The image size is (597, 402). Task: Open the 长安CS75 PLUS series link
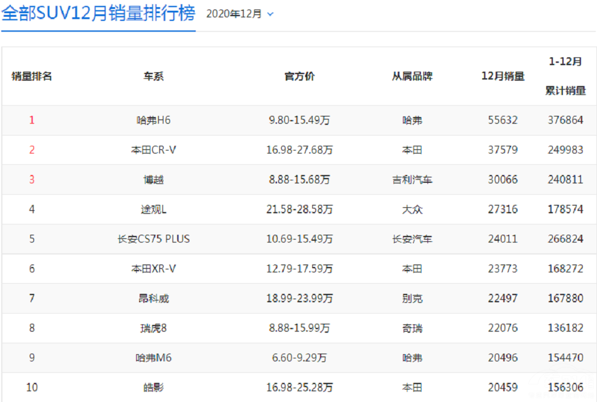pos(153,239)
